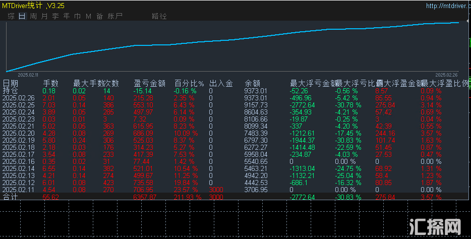Click lots value 7.03

click(49, 105)
